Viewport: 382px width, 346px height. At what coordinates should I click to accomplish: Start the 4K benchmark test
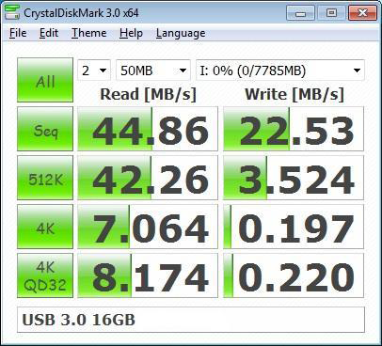point(45,227)
